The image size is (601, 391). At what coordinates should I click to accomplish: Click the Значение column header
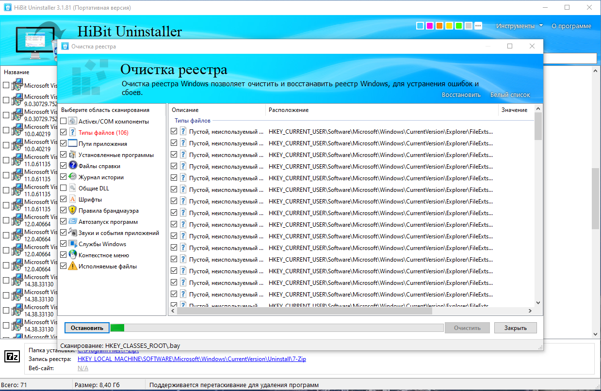tap(516, 110)
